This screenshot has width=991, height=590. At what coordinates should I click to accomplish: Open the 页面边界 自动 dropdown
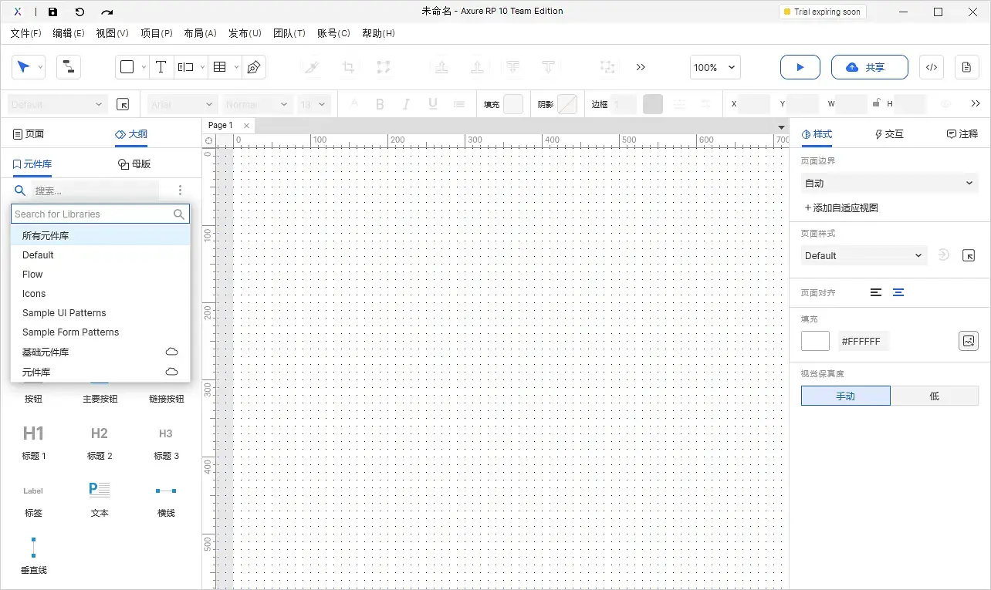pyautogui.click(x=889, y=183)
